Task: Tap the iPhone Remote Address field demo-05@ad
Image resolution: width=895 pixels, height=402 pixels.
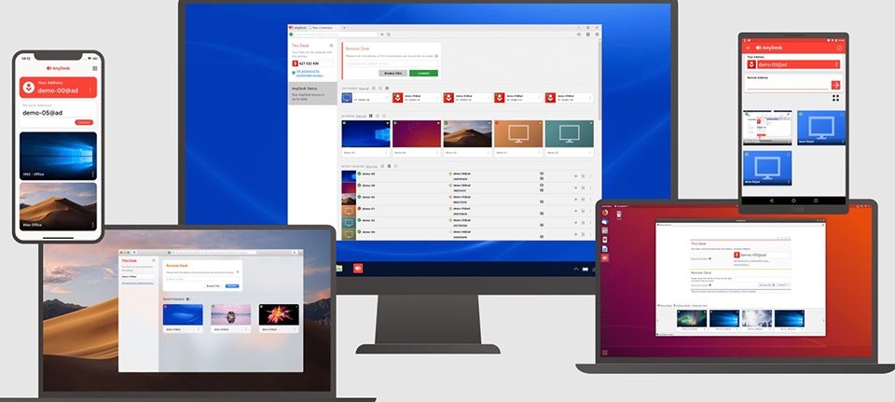Action: 58,113
